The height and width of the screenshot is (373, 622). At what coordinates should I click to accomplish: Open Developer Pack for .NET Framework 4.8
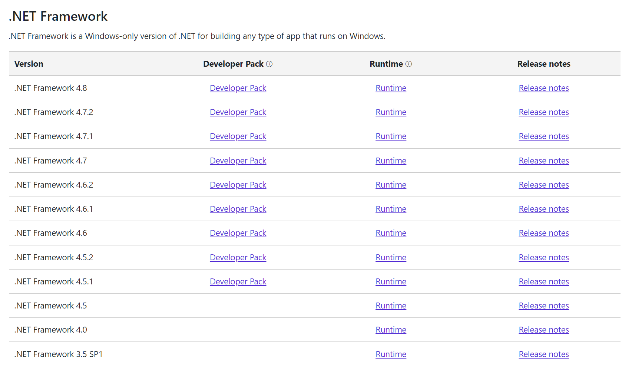(x=238, y=88)
